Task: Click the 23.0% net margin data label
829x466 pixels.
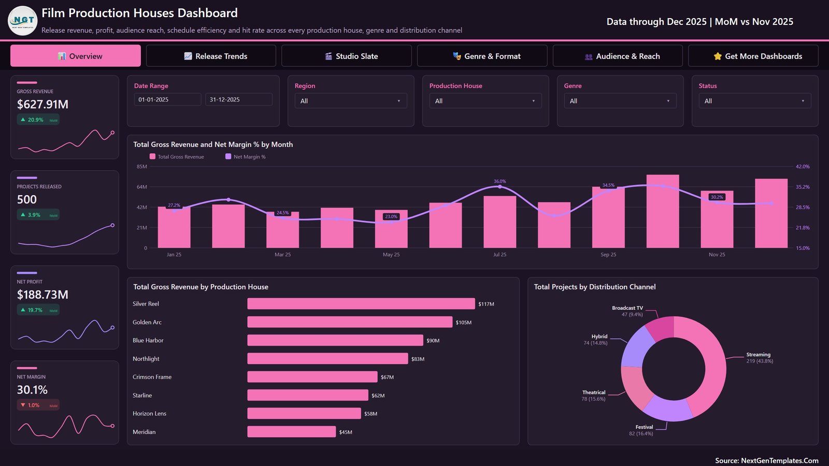Action: [391, 216]
